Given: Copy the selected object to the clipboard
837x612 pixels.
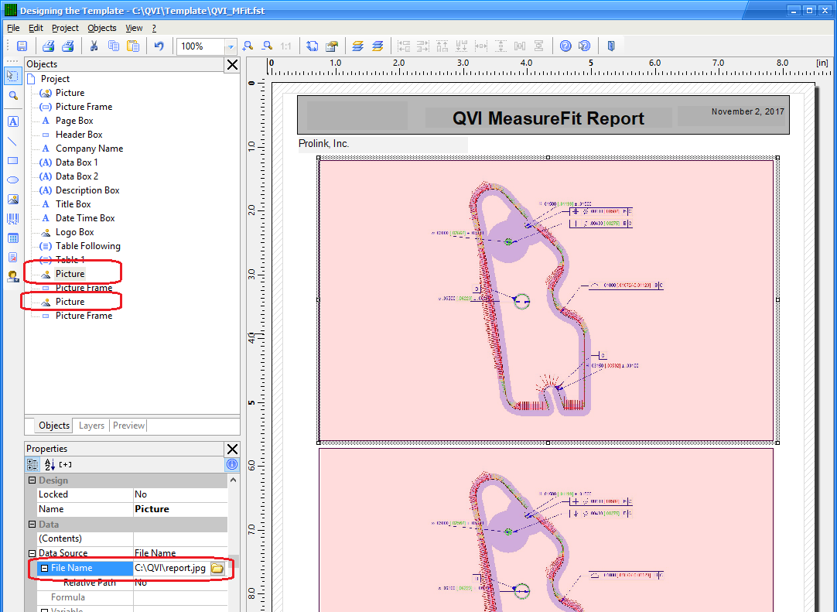Looking at the screenshot, I should click(113, 46).
